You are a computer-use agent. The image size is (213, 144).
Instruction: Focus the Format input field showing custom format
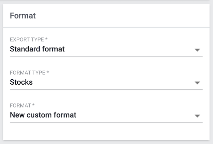coord(100,115)
